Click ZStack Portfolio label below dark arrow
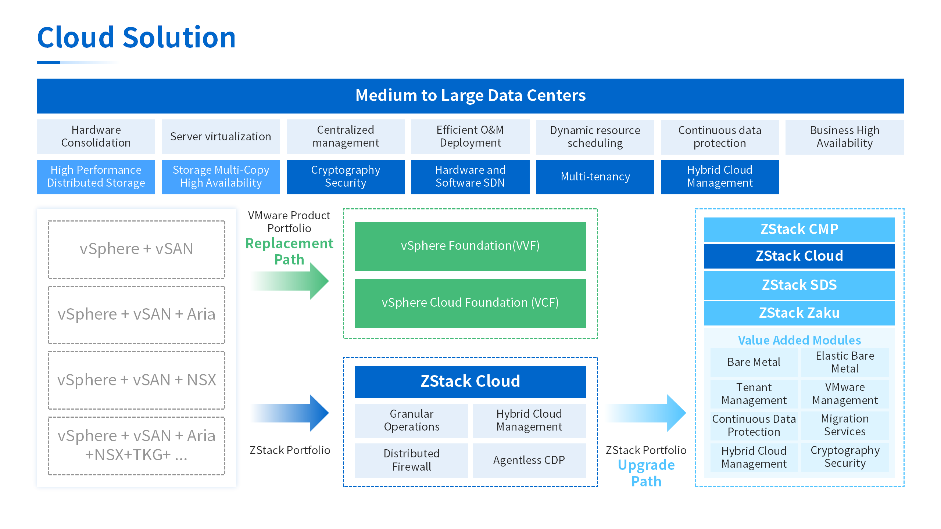 point(290,450)
